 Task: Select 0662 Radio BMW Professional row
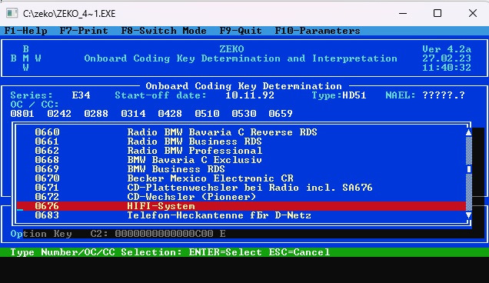click(x=241, y=151)
